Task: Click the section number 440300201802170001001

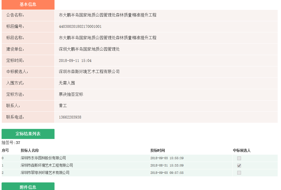Action: pos(80,27)
